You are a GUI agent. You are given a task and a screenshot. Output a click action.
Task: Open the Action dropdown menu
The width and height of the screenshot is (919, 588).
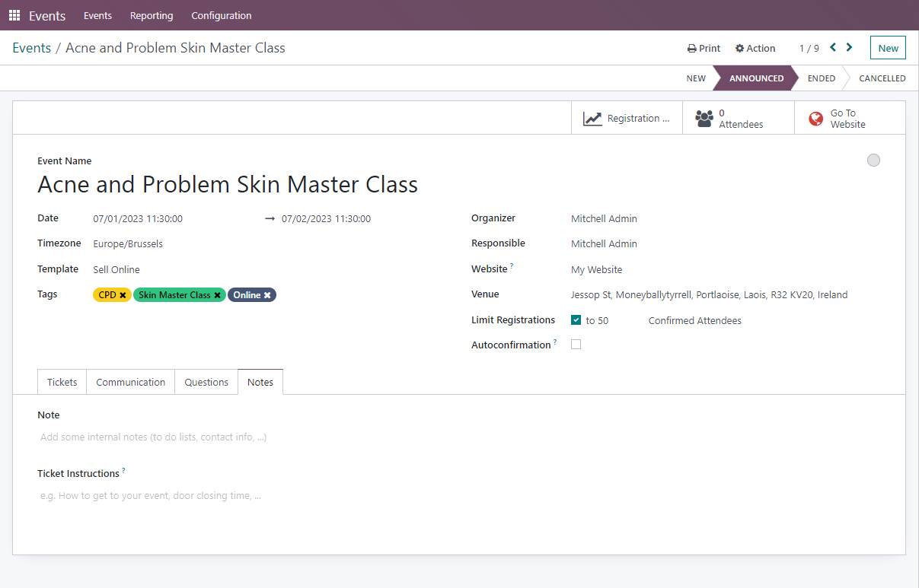pyautogui.click(x=755, y=48)
